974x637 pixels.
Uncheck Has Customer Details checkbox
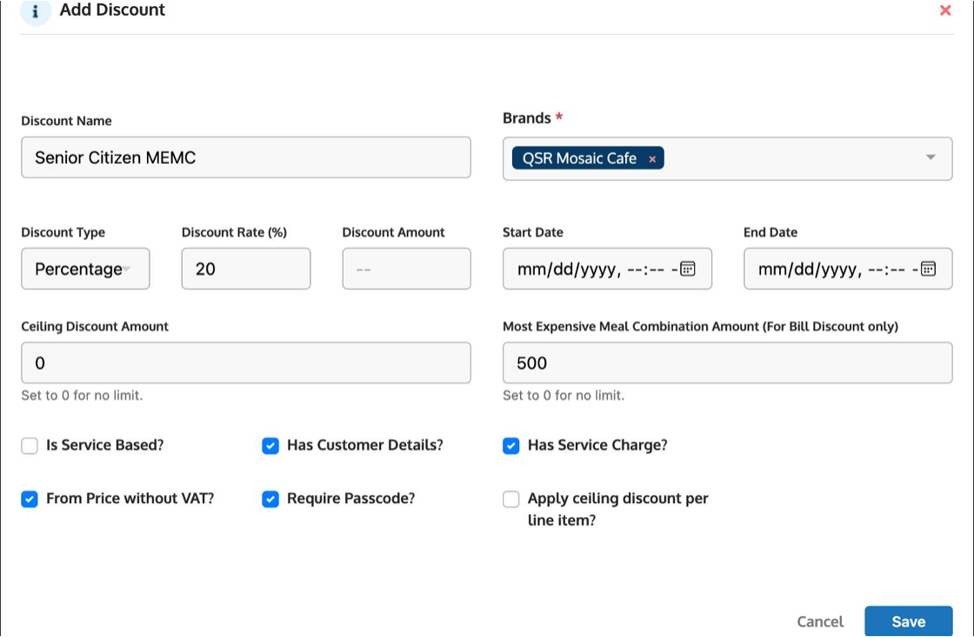click(270, 446)
